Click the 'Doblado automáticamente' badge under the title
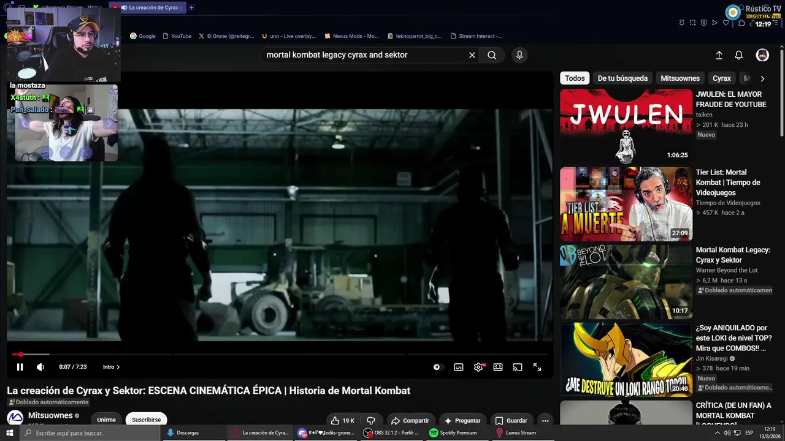The width and height of the screenshot is (785, 441). point(49,402)
